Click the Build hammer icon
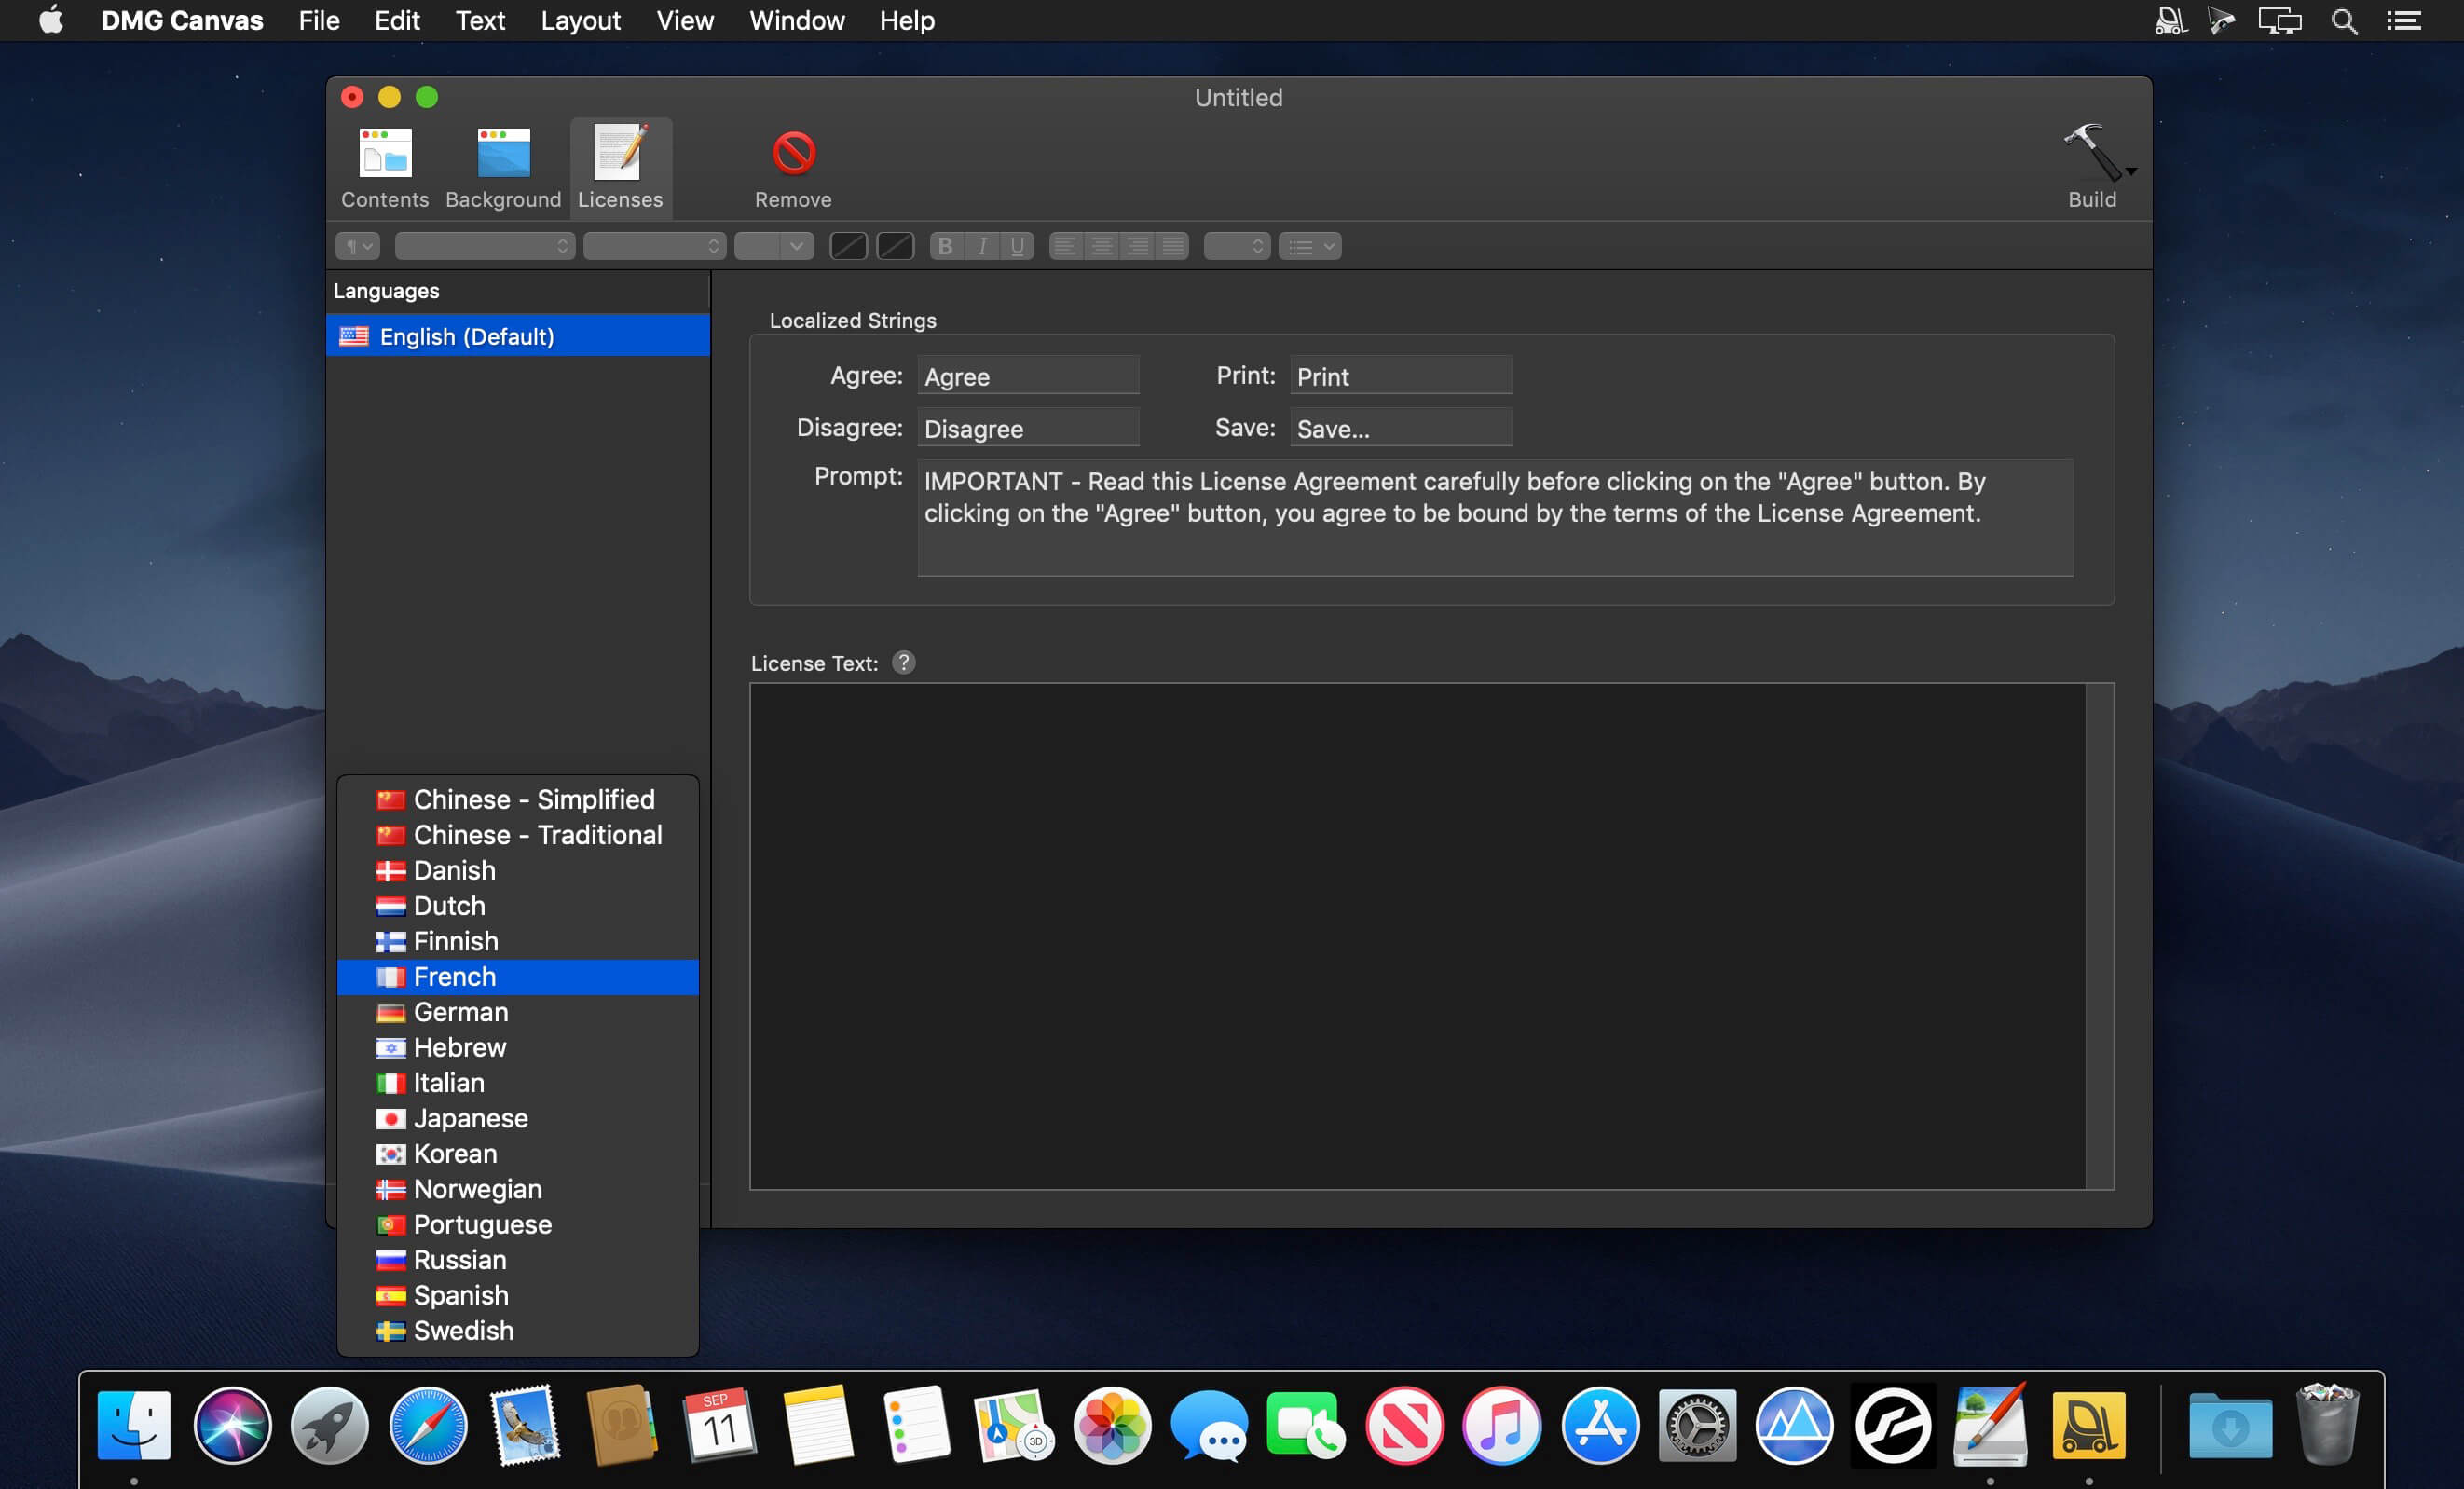The width and height of the screenshot is (2464, 1489). click(2092, 153)
